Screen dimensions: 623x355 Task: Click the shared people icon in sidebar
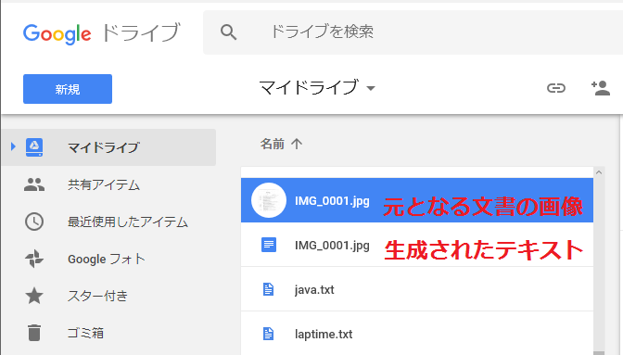click(x=34, y=184)
